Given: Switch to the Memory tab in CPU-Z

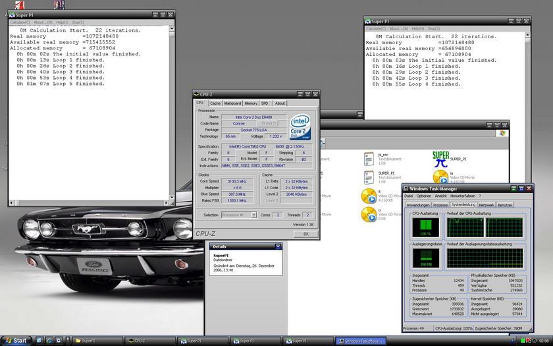Looking at the screenshot, I should [251, 103].
